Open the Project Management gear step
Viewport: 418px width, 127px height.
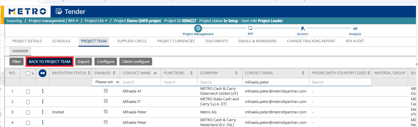coord(198,28)
